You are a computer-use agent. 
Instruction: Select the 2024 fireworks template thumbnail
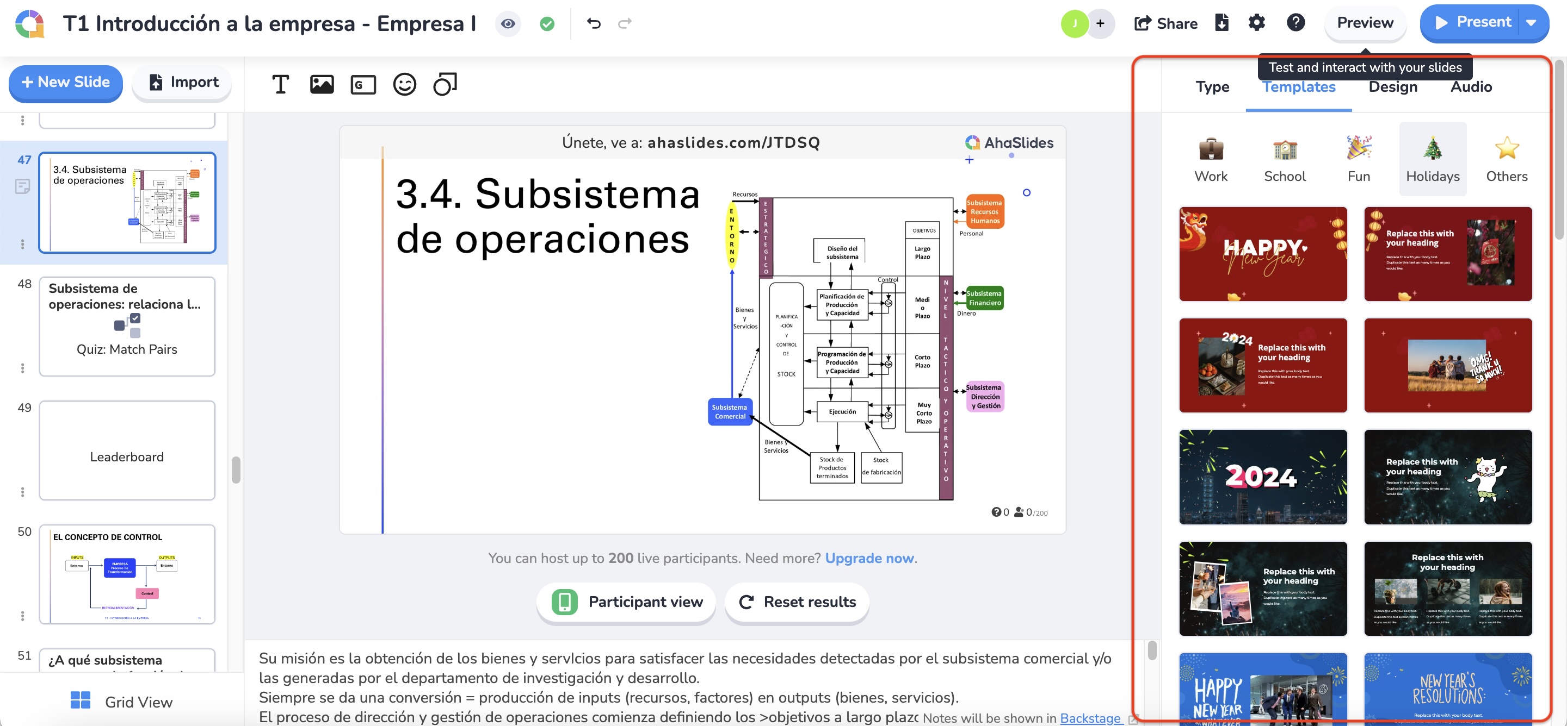[x=1262, y=477]
